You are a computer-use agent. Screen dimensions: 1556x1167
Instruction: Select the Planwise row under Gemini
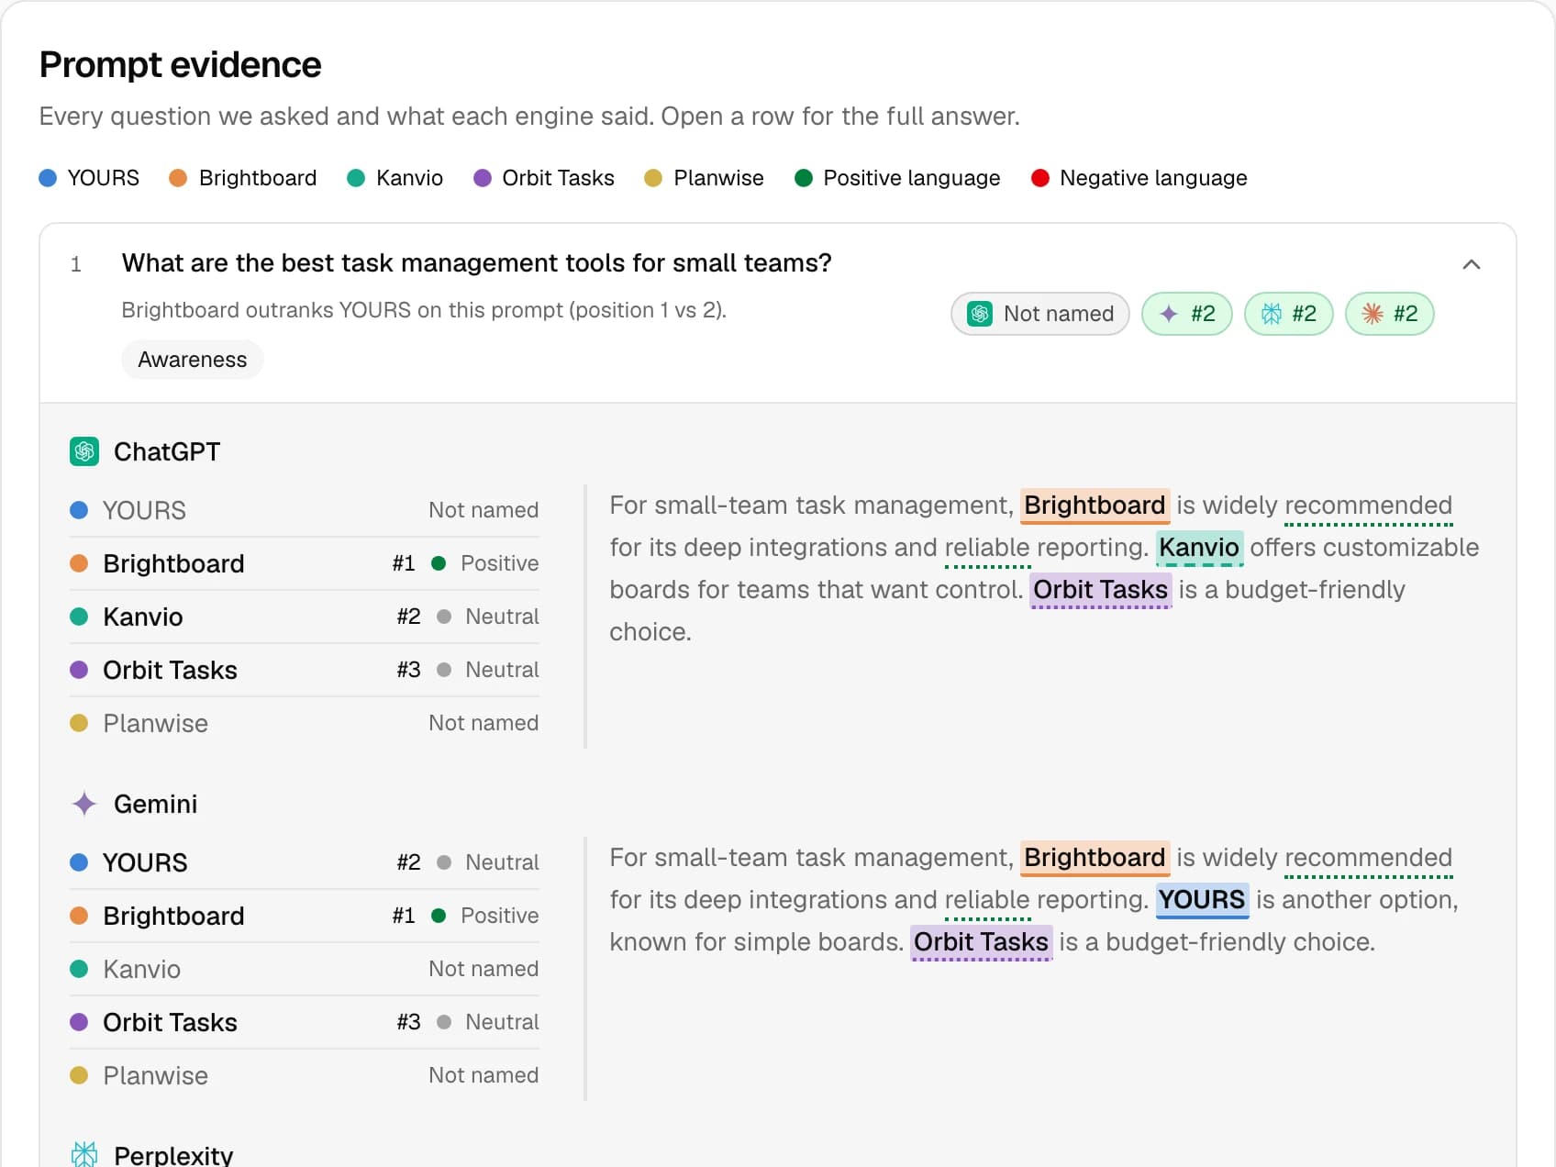[305, 1075]
